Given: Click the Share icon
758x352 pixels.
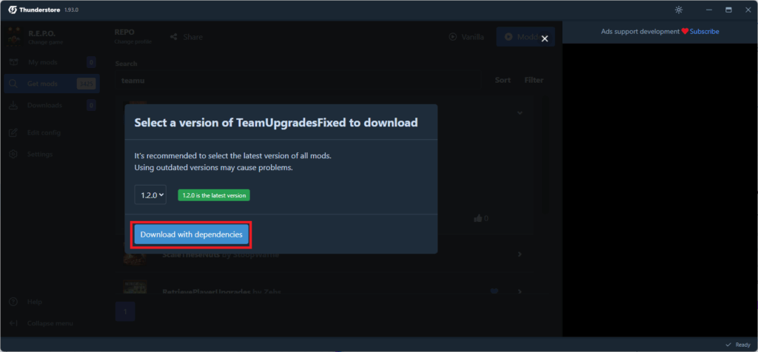Looking at the screenshot, I should (174, 37).
